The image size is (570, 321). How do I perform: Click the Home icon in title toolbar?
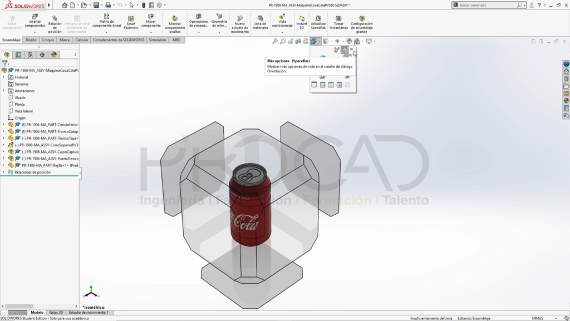[65, 5]
